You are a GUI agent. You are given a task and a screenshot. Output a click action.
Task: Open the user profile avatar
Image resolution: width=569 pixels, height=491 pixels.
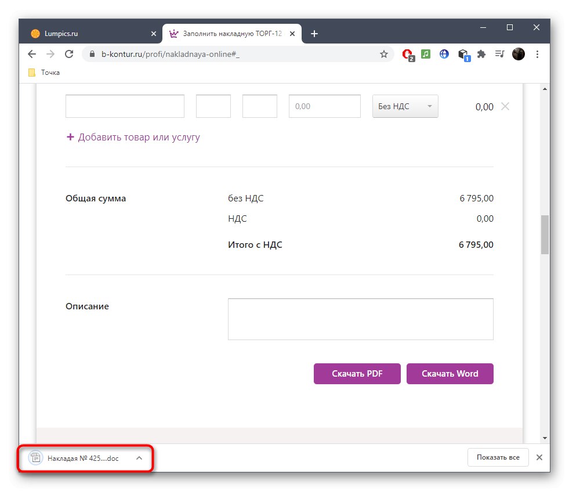518,54
